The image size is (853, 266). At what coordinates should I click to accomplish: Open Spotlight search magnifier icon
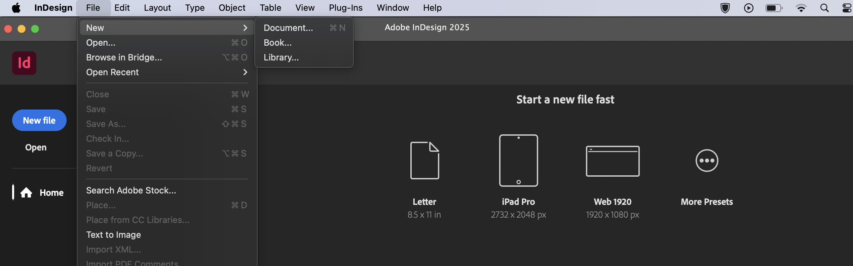824,8
